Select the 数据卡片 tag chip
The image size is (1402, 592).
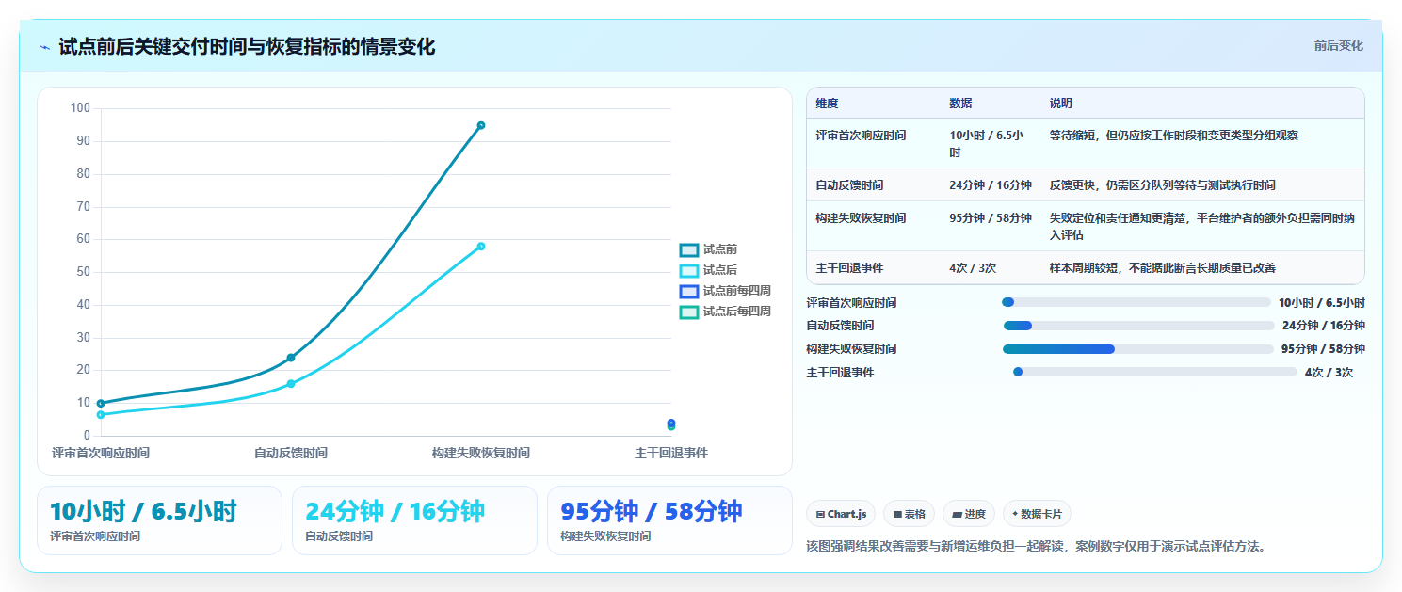[1037, 514]
